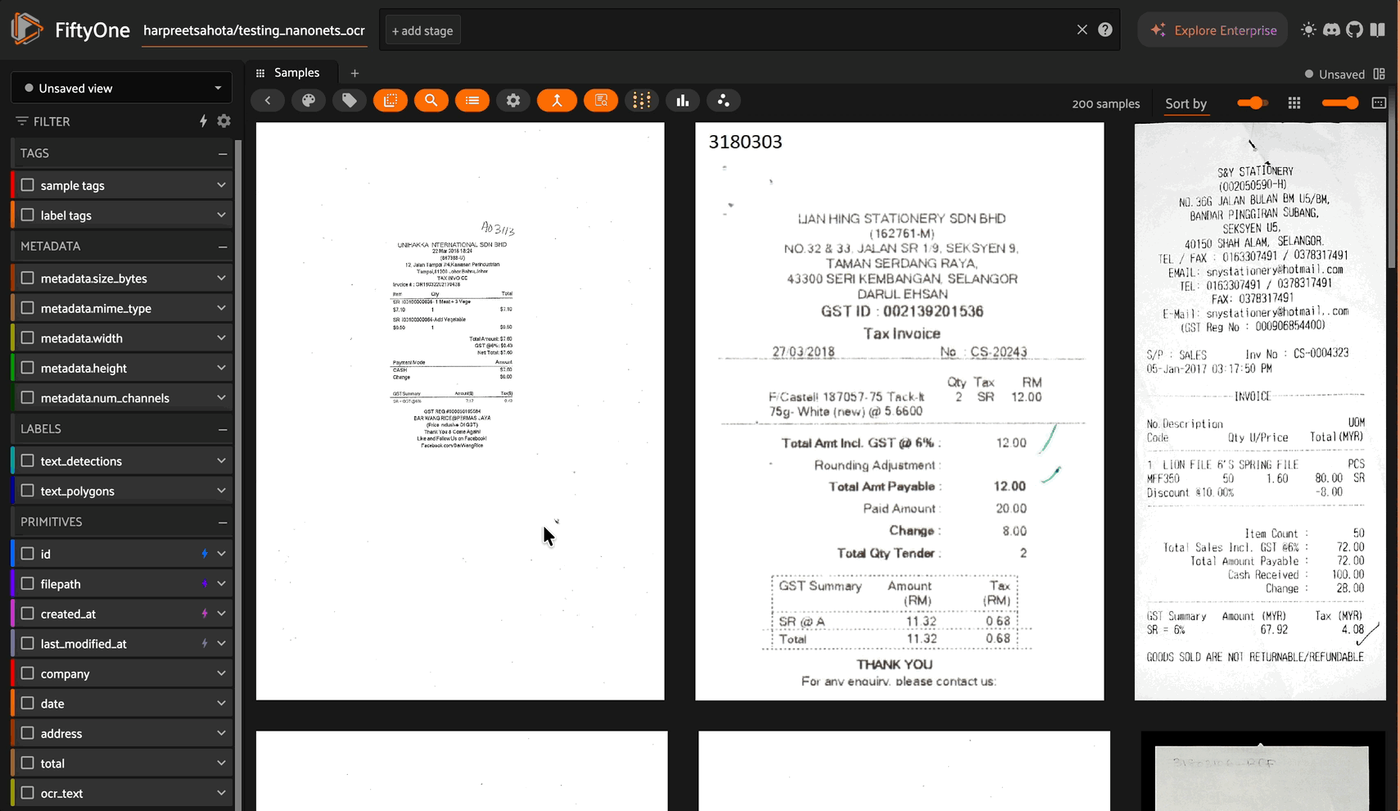Click the lightning icon in the FILTER header
This screenshot has width=1400, height=811.
[x=203, y=121]
